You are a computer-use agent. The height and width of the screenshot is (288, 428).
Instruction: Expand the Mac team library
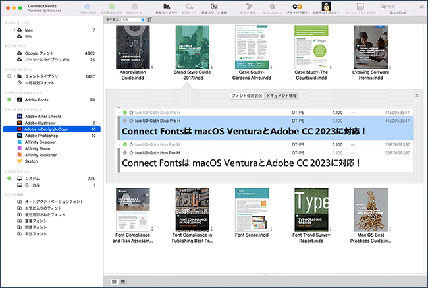(14, 30)
